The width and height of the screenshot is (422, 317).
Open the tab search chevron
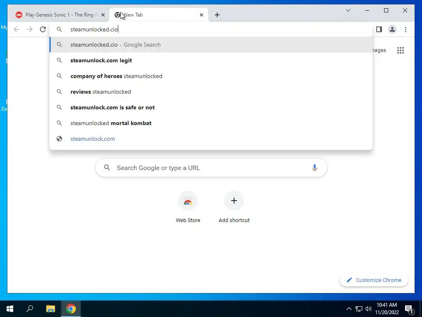pyautogui.click(x=348, y=10)
